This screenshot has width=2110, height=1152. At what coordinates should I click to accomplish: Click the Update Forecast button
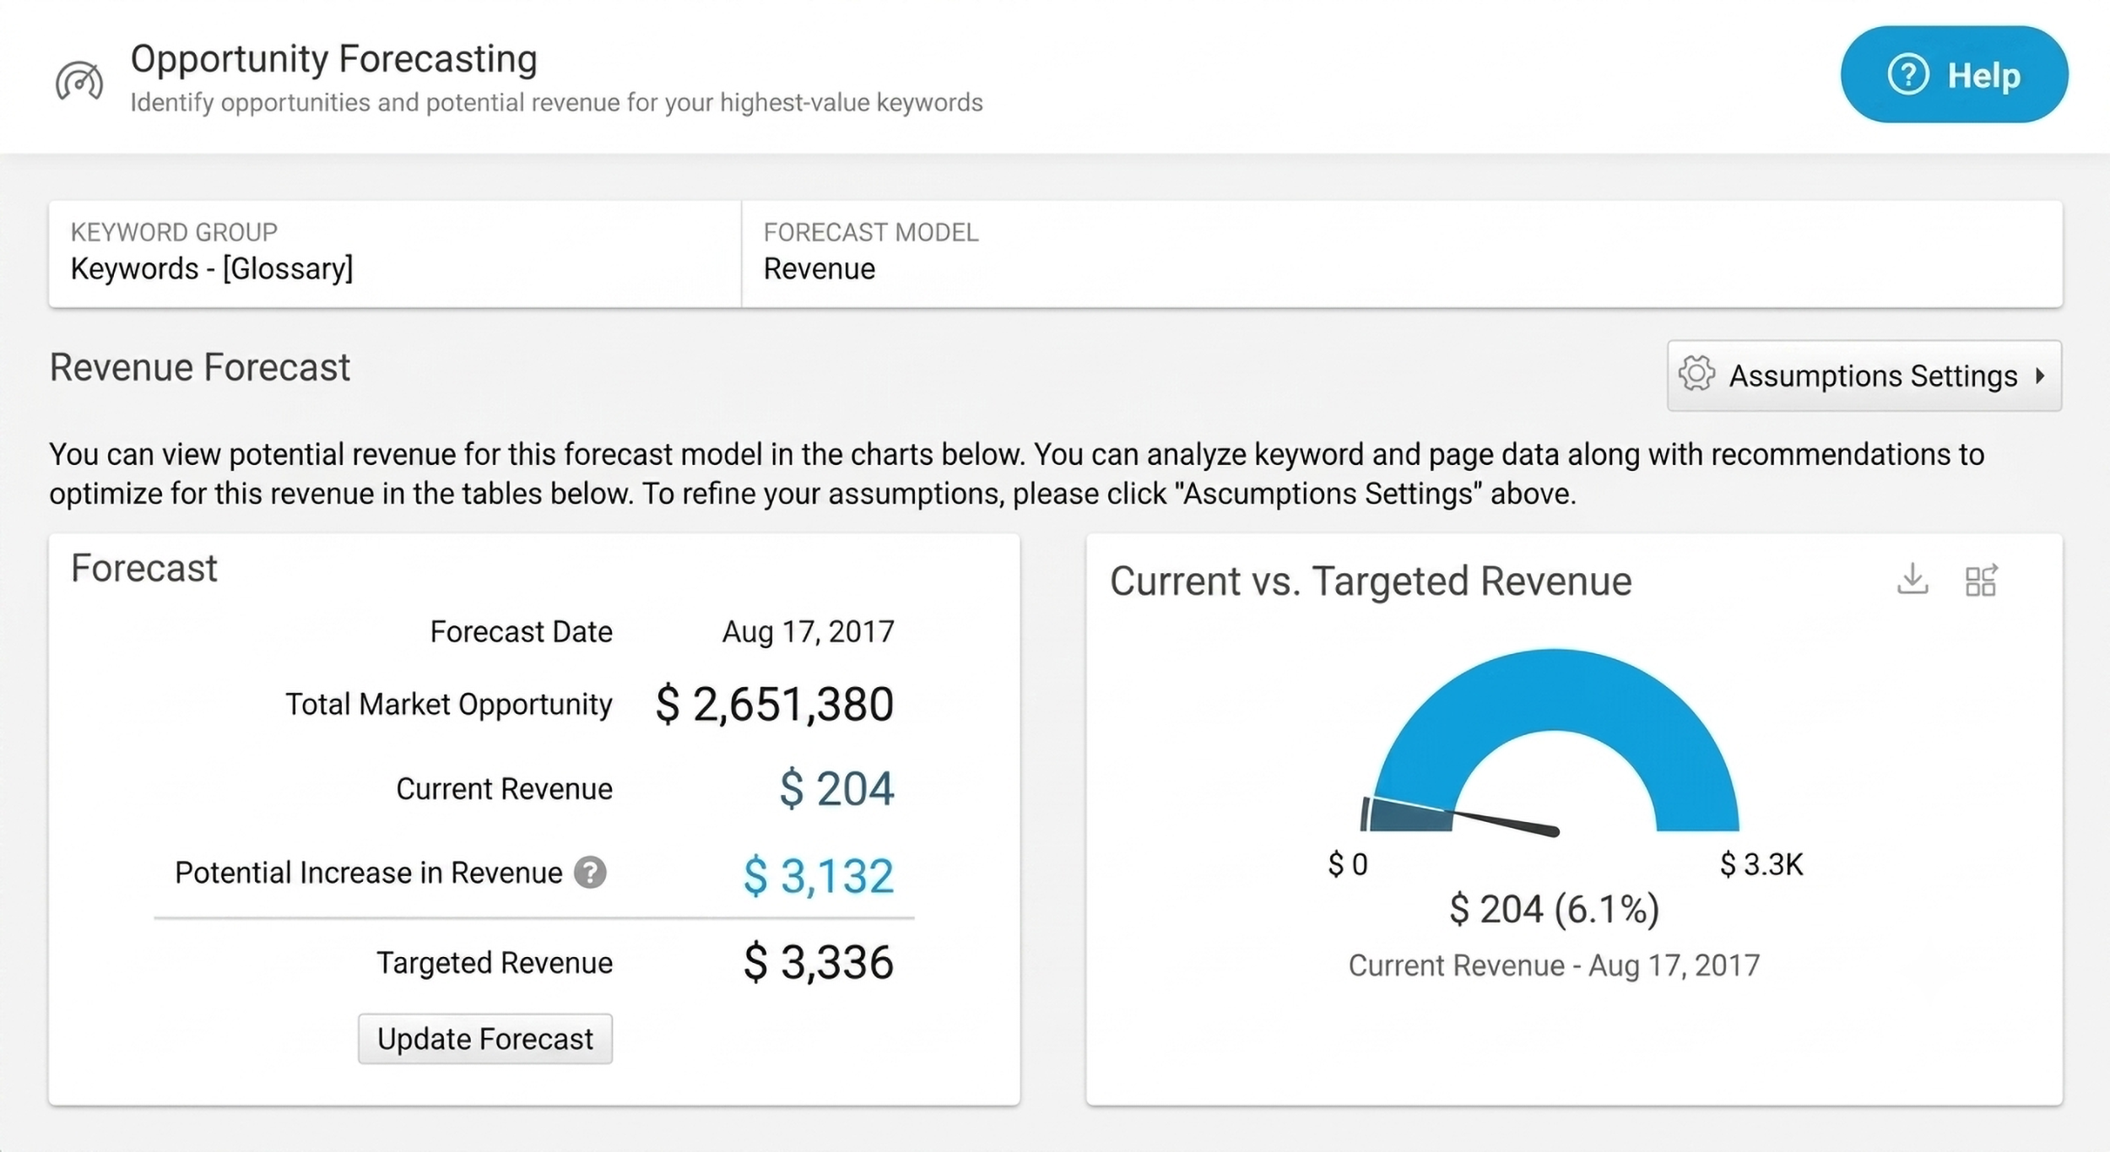click(485, 1039)
